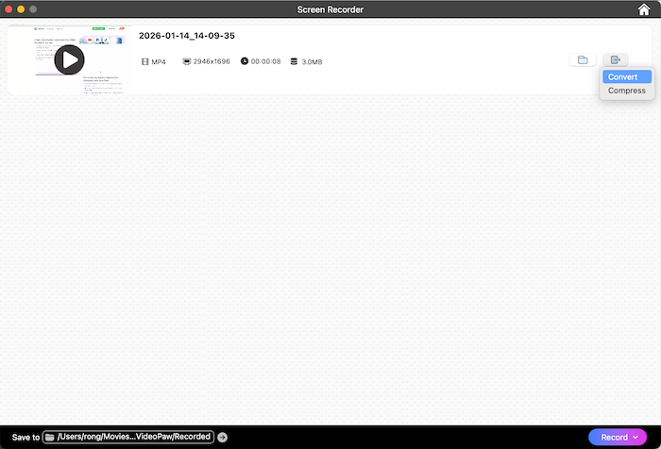Click the folder icon in save path
661x449 pixels.
[50, 437]
